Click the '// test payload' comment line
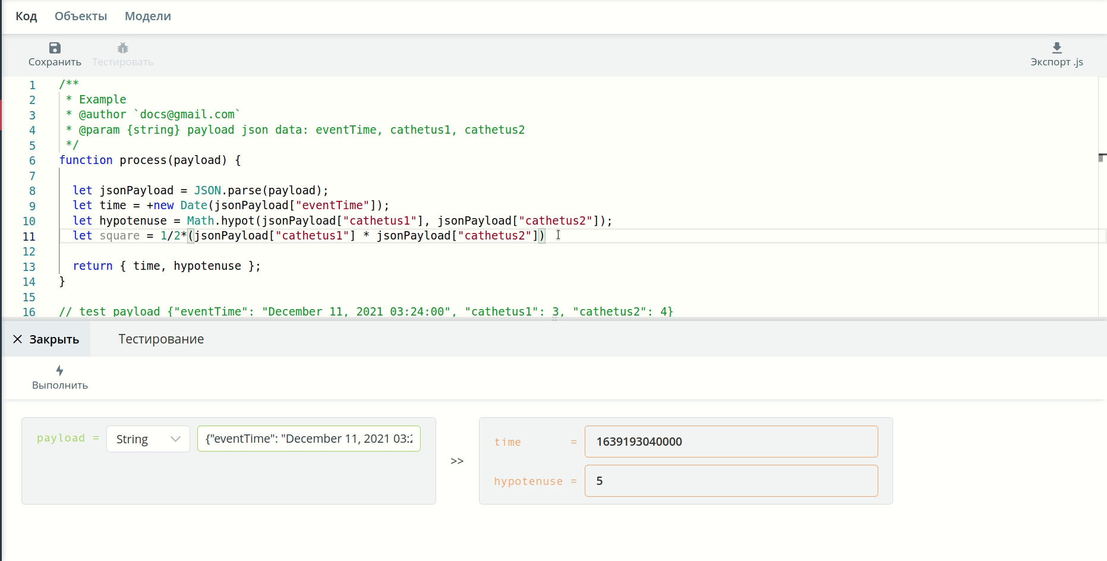 366,311
